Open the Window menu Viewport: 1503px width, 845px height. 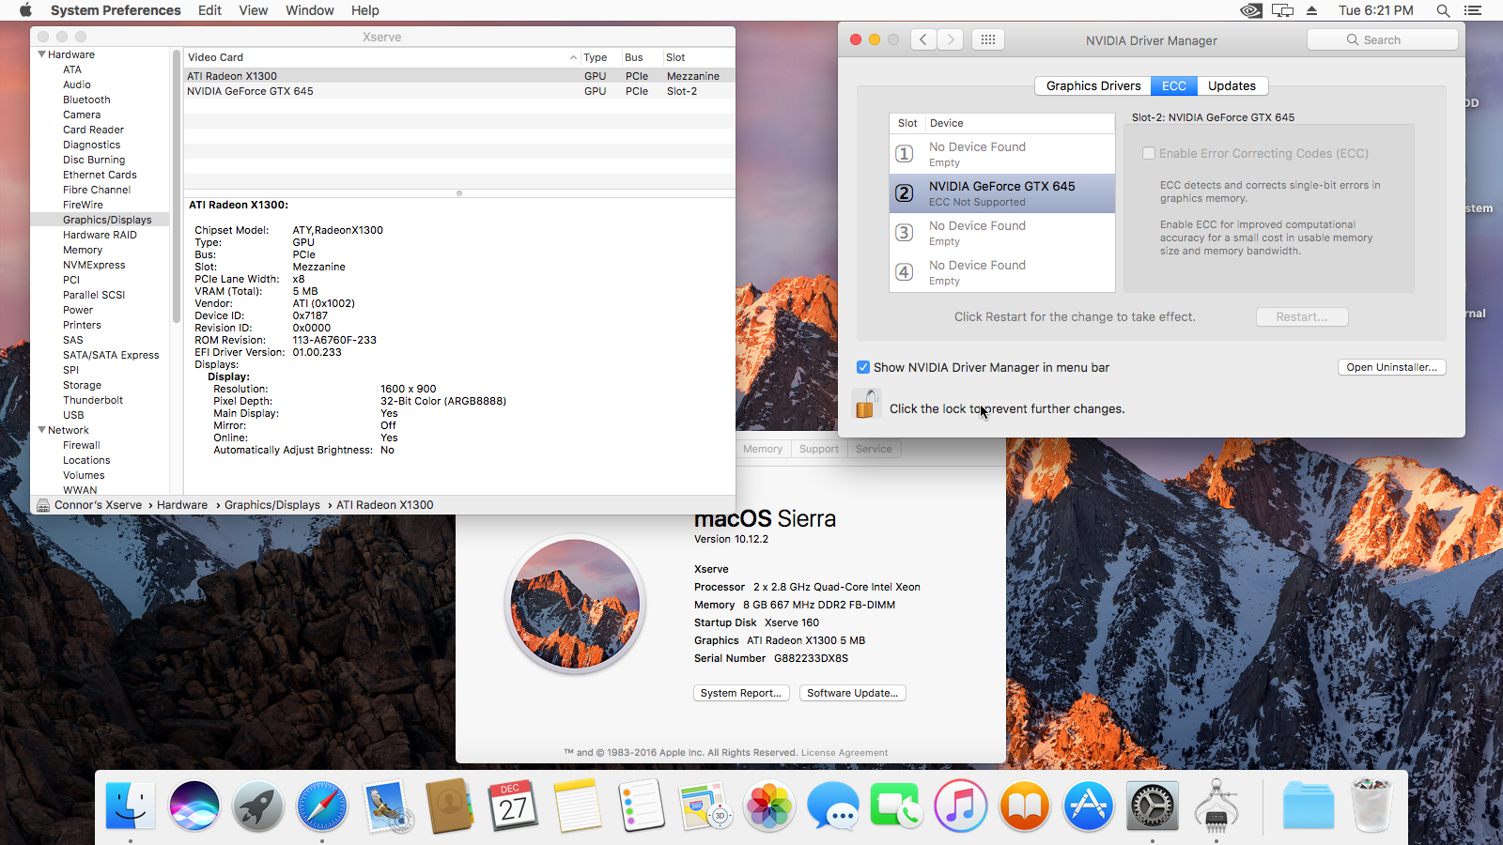pos(309,10)
